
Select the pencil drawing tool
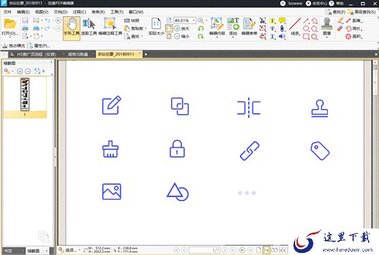[340, 20]
